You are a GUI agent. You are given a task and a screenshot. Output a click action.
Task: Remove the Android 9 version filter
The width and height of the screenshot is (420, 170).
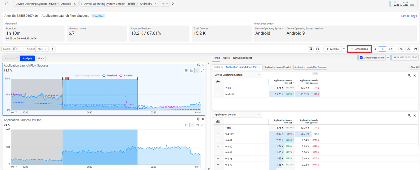(156, 4)
